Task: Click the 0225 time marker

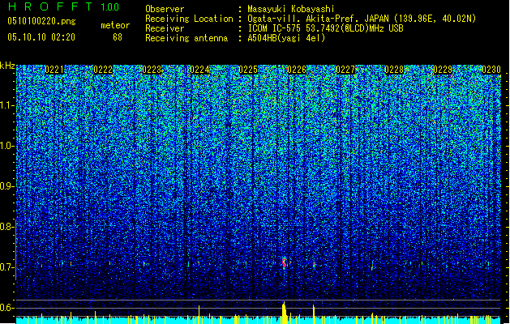Action: pyautogui.click(x=248, y=70)
